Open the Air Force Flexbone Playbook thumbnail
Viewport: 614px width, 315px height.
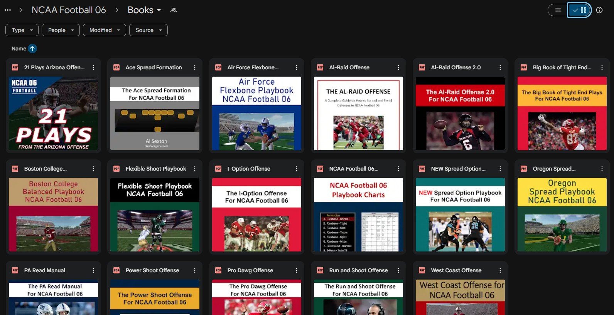256,113
